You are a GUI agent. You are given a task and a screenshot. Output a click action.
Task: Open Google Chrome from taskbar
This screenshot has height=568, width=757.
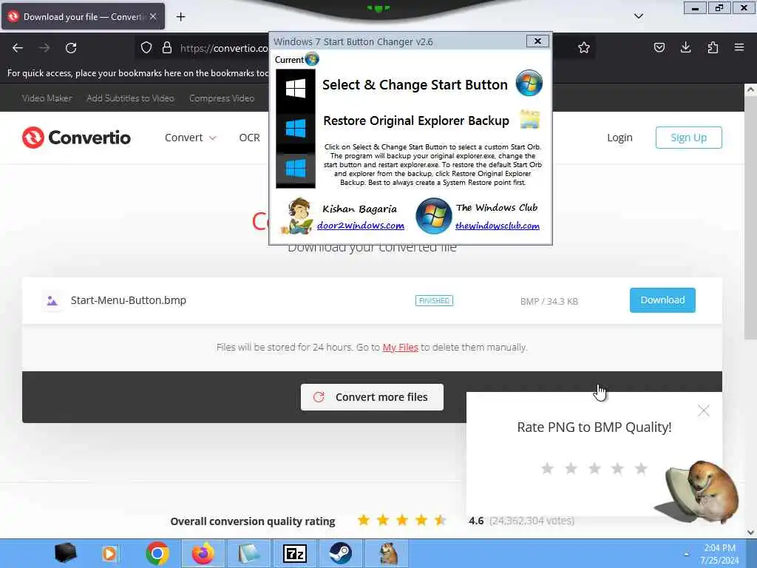[x=157, y=553]
